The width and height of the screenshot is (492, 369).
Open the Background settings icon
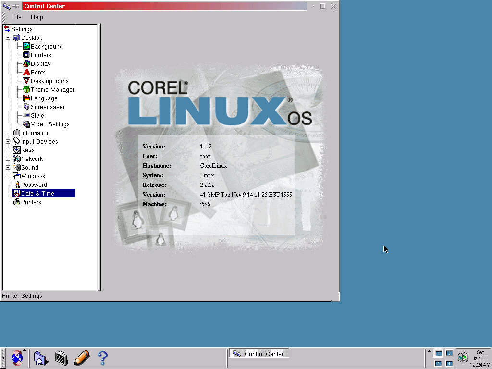point(26,47)
